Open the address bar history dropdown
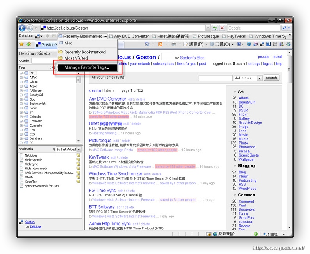Image resolution: width=310 pixels, height=254 pixels. [x=208, y=28]
